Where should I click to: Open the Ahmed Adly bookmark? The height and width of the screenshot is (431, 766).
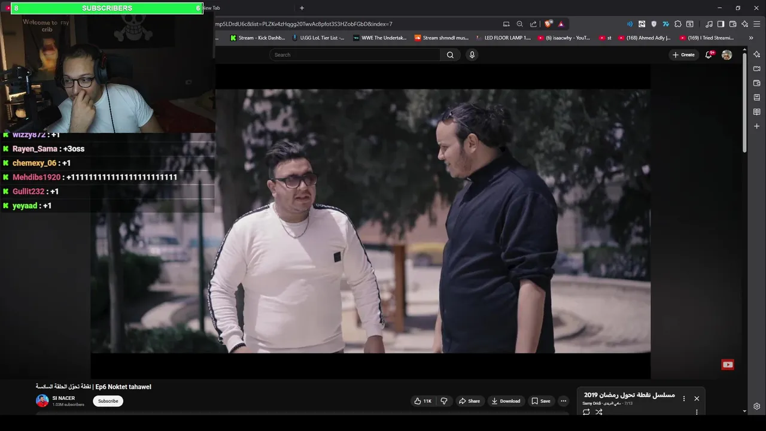645,38
